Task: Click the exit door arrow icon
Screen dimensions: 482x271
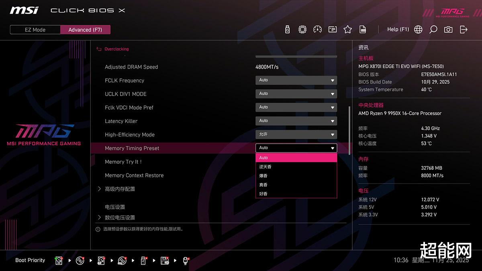Action: click(464, 29)
